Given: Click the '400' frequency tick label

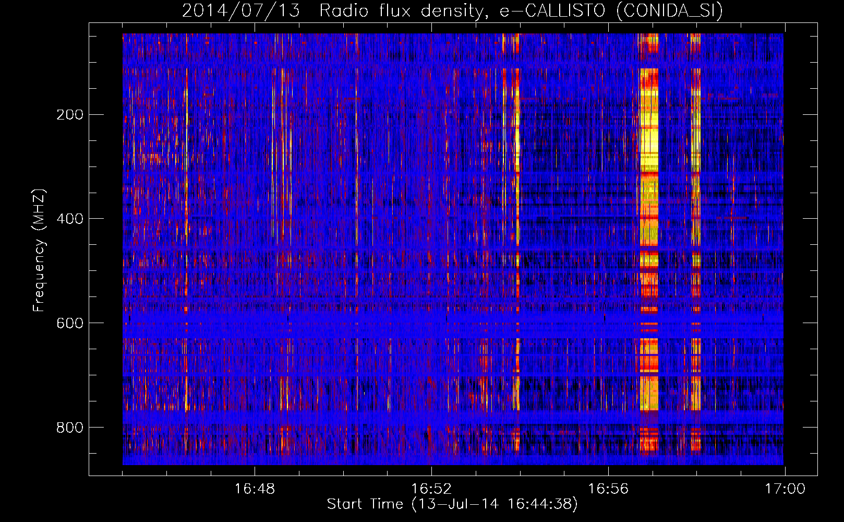Looking at the screenshot, I should tap(70, 219).
